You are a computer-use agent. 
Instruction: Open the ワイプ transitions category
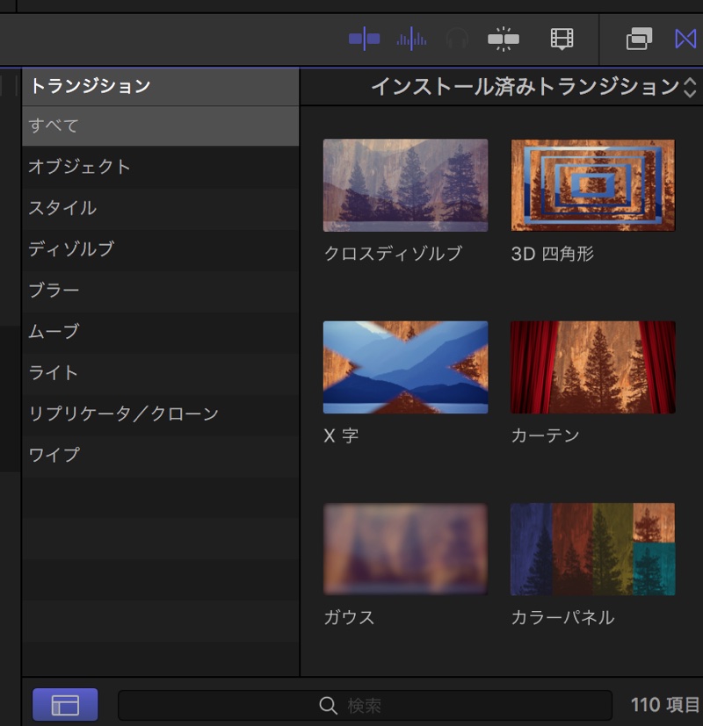pyautogui.click(x=160, y=455)
